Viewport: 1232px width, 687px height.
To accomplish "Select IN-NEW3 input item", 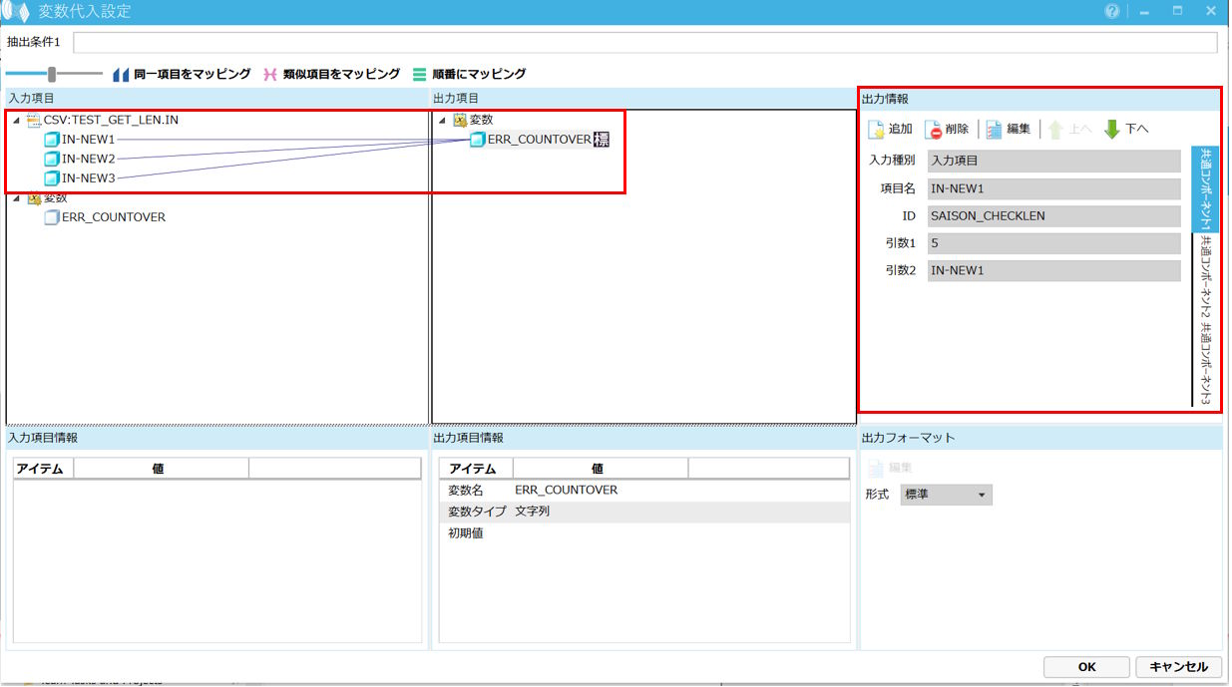I will [x=88, y=178].
